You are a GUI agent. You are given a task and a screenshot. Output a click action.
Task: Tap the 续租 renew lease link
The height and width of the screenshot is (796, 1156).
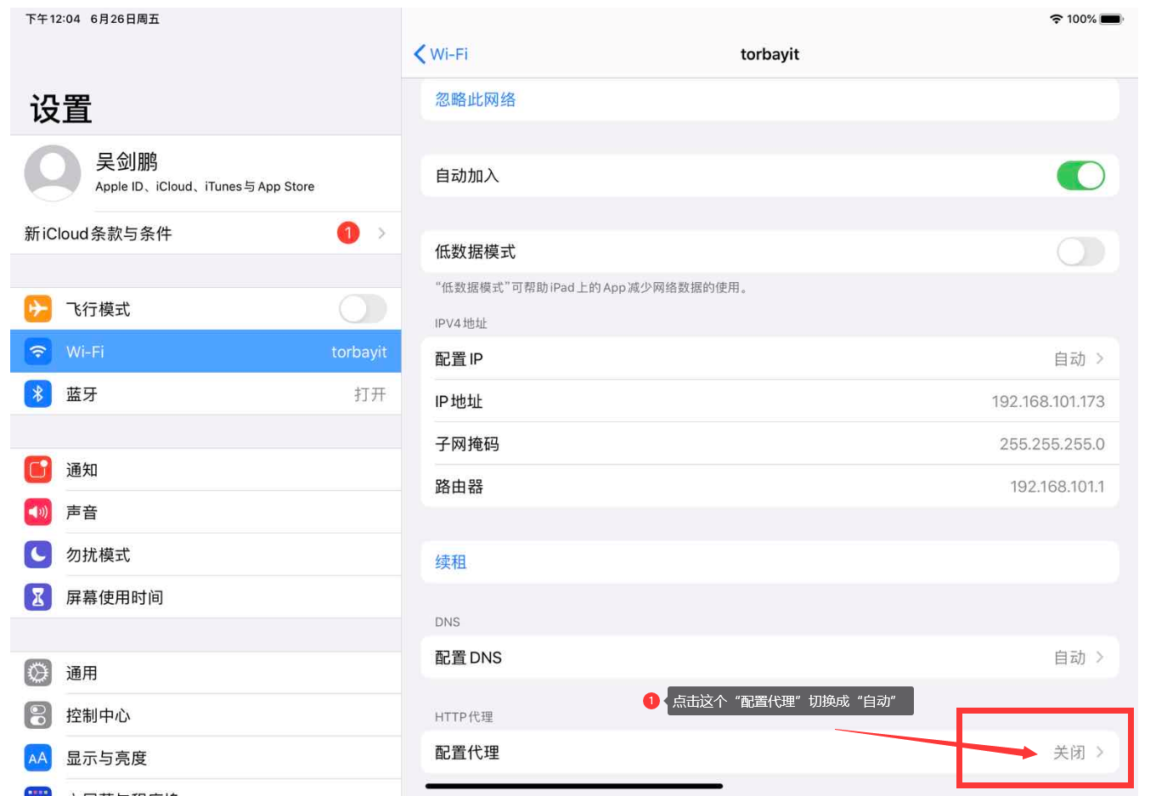(x=451, y=562)
